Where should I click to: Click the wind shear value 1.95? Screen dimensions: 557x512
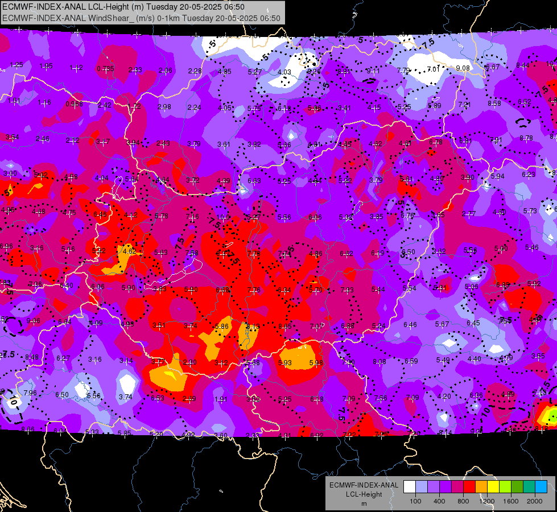pos(46,66)
